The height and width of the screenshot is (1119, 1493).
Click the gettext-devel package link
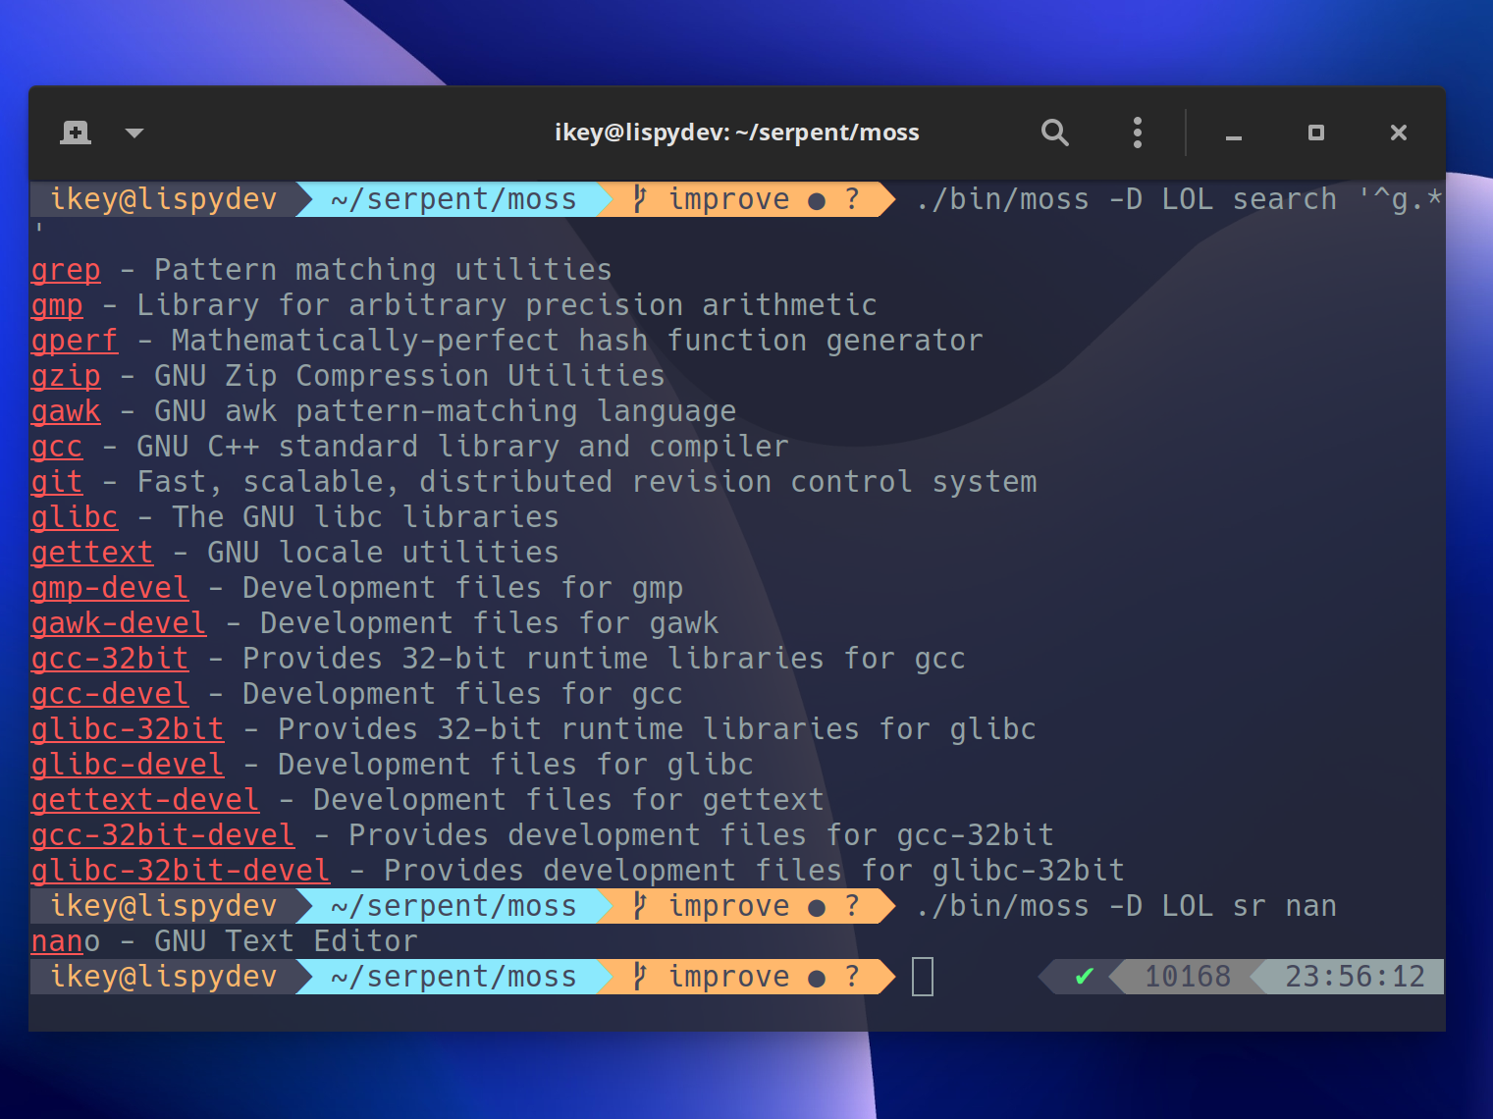[143, 799]
